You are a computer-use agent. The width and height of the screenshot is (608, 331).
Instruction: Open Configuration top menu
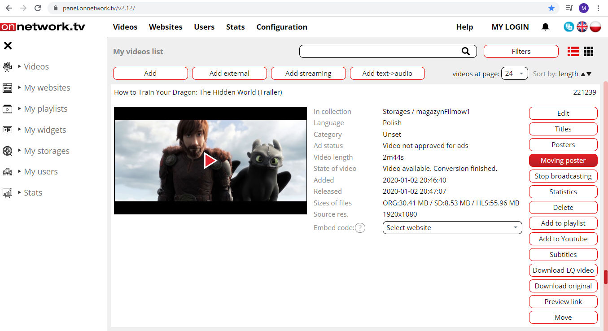(x=282, y=27)
